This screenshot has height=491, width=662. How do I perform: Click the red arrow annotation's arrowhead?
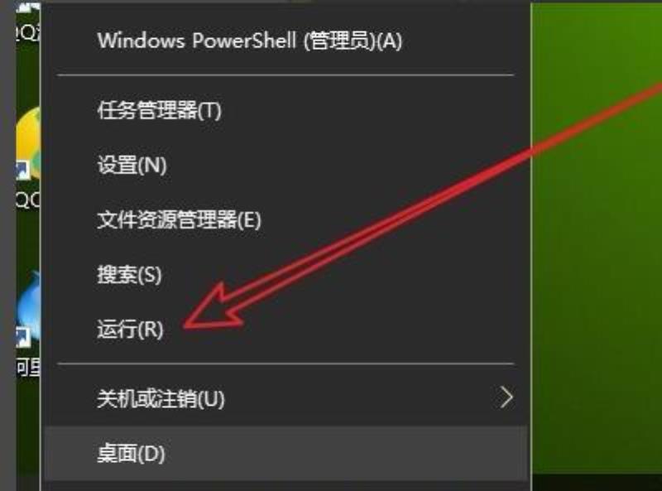point(213,309)
